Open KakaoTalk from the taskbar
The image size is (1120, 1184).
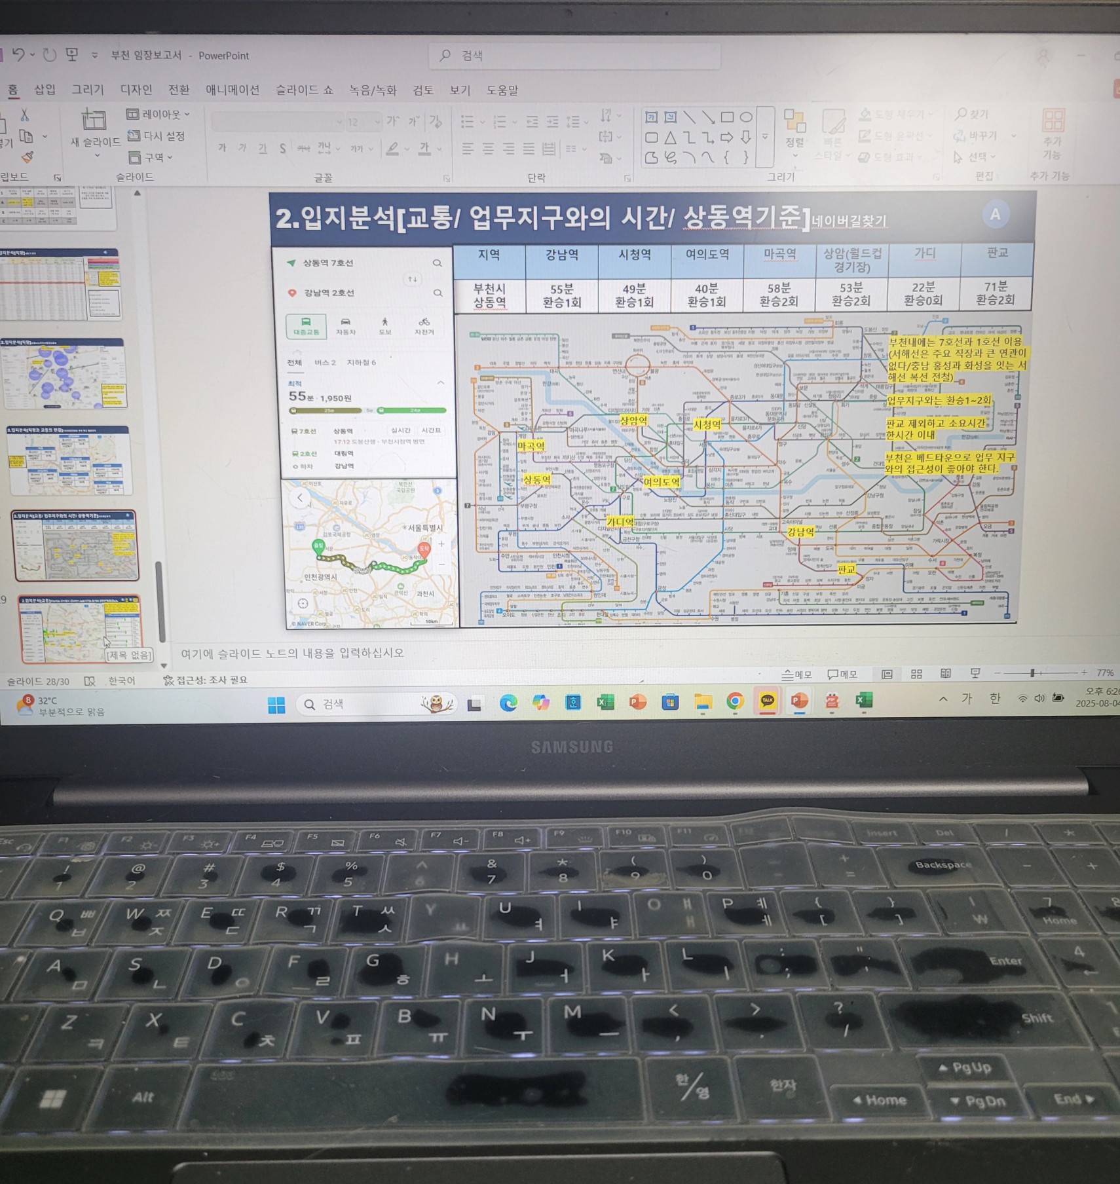coord(767,701)
